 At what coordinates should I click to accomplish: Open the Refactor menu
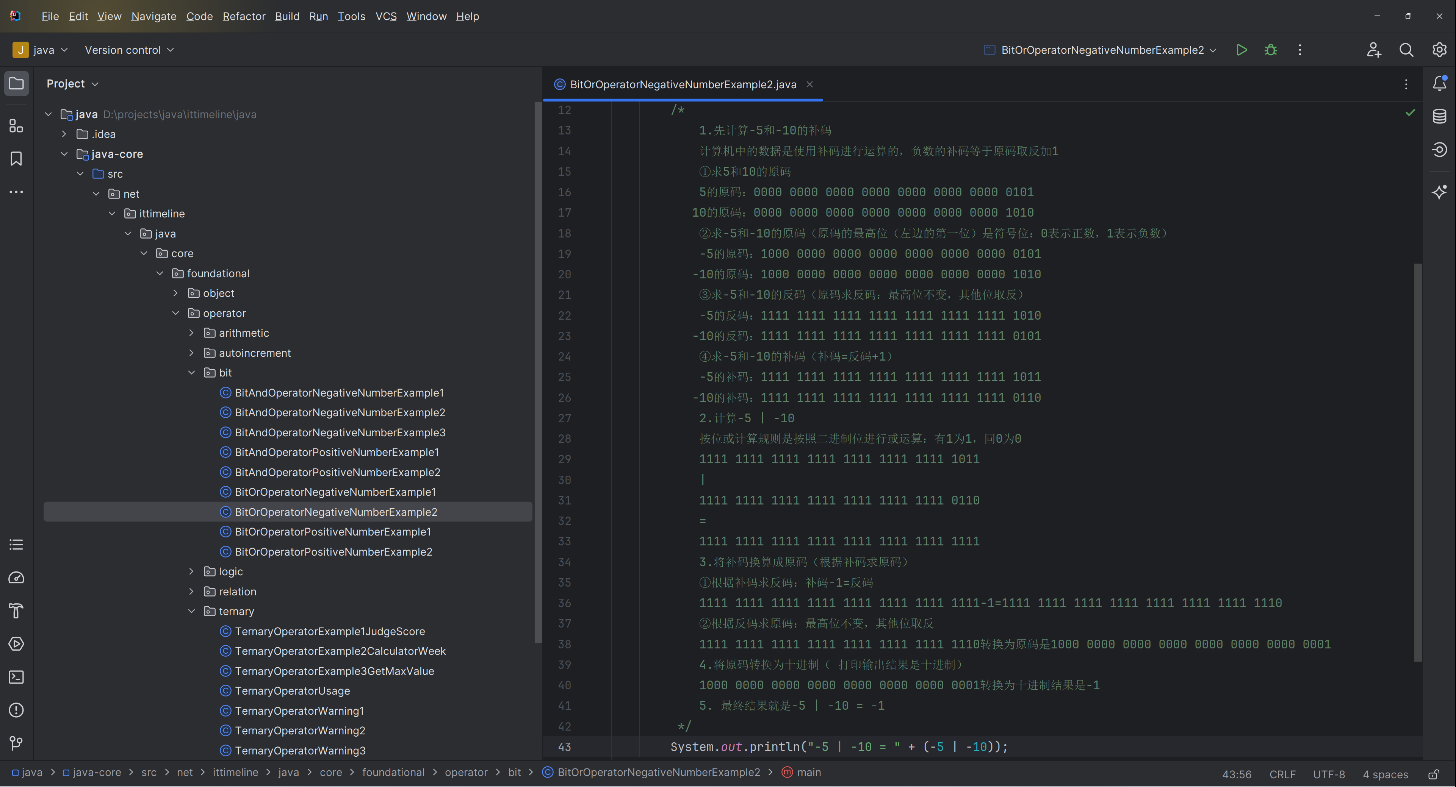point(244,16)
